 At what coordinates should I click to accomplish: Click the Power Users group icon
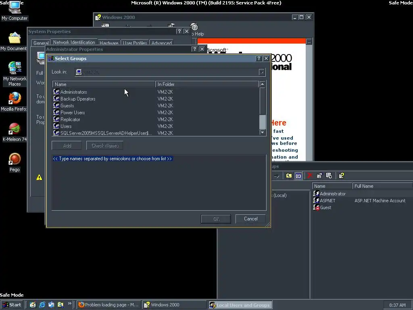(x=56, y=112)
